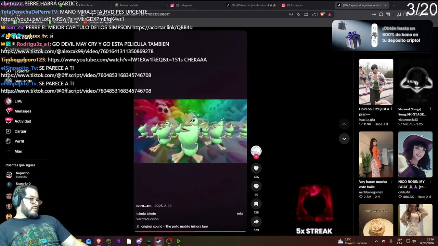This screenshot has height=246, width=438.
Task: Open Outlook from the taskbar
Action: [x=89, y=241]
